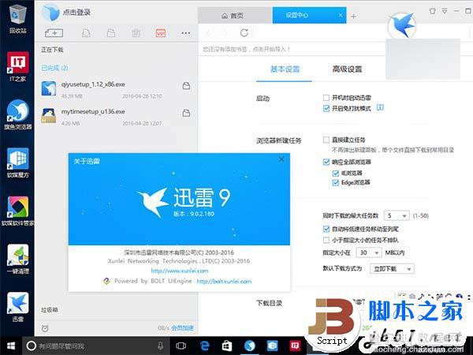This screenshot has width=473, height=355.
Task: Click 点击登录 to sign in
Action: coord(76,13)
